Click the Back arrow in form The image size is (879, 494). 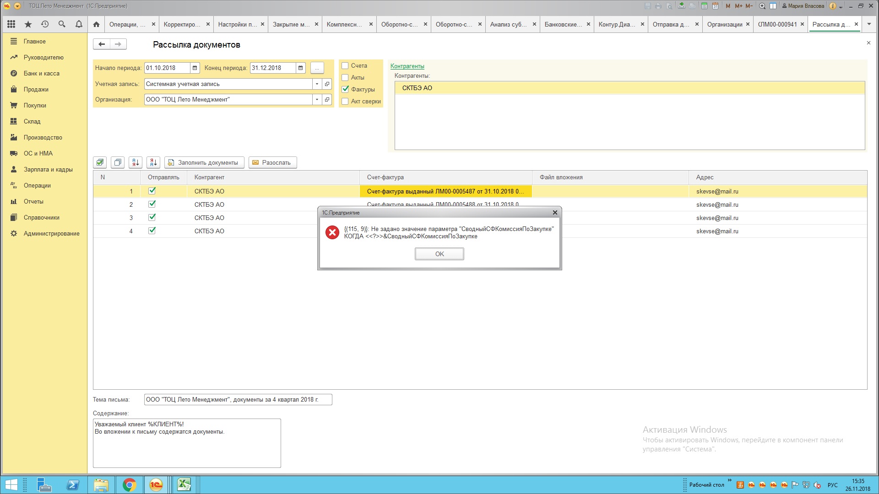point(102,44)
